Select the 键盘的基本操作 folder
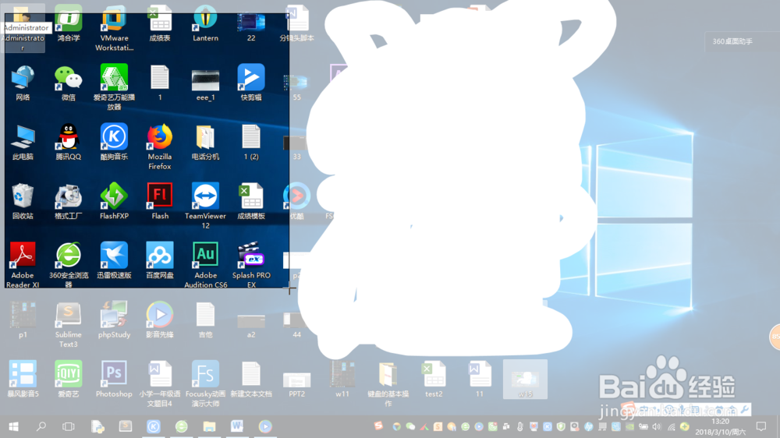The width and height of the screenshot is (780, 438). click(x=388, y=383)
